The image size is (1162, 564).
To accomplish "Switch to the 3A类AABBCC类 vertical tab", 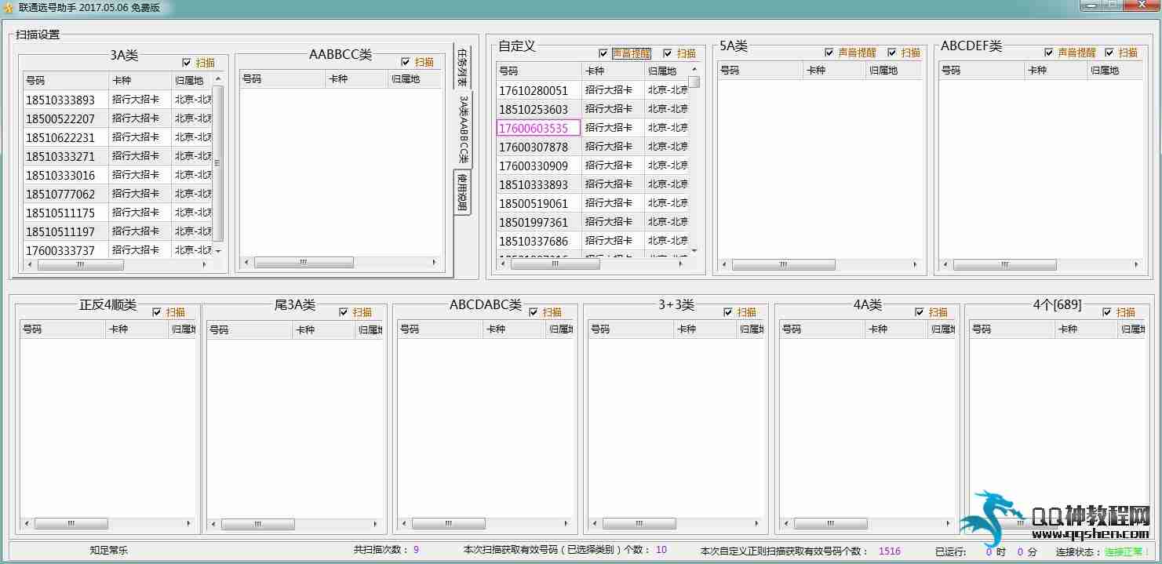I will 463,130.
